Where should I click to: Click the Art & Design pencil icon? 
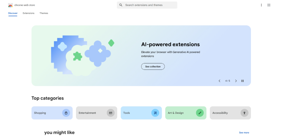(x=200, y=113)
